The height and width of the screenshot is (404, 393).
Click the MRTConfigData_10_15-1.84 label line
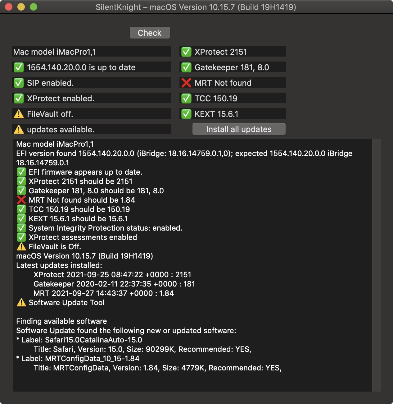(x=78, y=359)
